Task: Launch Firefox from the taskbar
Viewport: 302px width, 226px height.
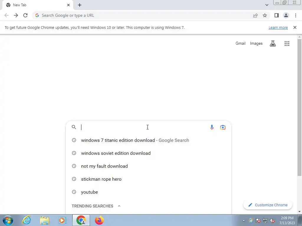Action: 99,220
